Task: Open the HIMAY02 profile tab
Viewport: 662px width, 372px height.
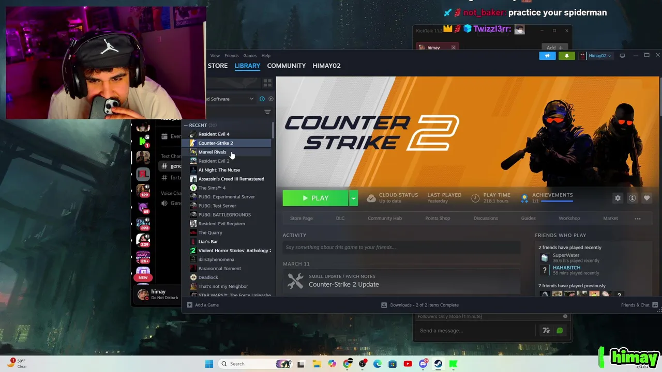Action: click(x=326, y=66)
